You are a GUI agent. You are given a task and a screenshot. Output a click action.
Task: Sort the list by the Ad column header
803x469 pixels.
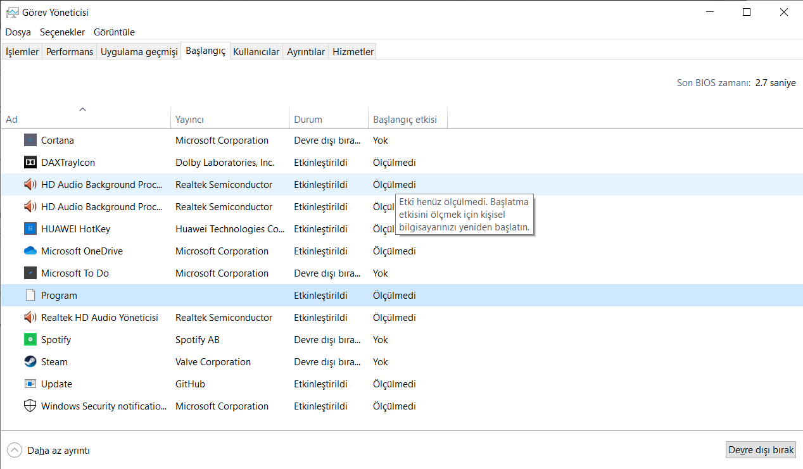coord(12,120)
